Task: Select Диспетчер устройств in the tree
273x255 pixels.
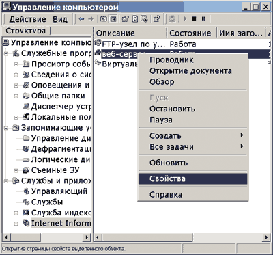Action: [61, 107]
